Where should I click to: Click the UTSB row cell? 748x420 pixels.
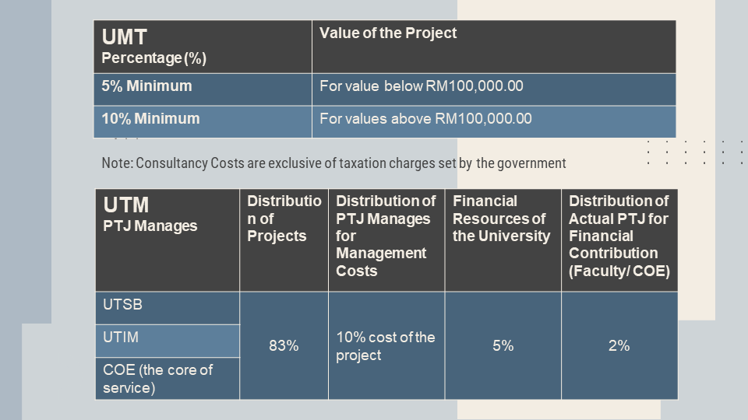pyautogui.click(x=168, y=308)
